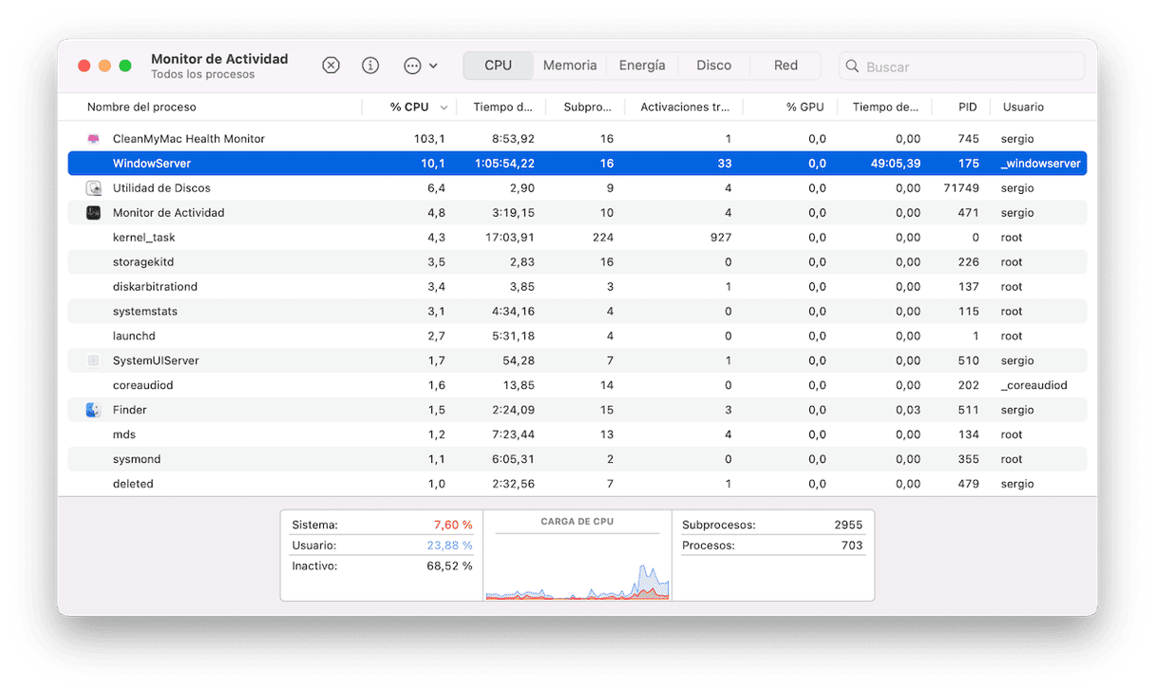Click the magnifying glass search icon
Screen dimensions: 1155x692
click(852, 67)
